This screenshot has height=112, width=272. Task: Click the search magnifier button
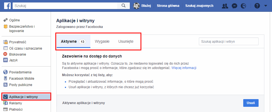click(124, 6)
